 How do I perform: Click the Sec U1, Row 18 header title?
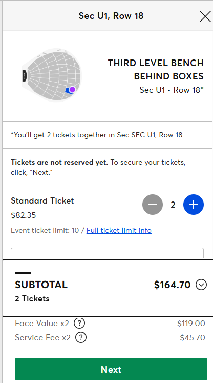tap(111, 16)
